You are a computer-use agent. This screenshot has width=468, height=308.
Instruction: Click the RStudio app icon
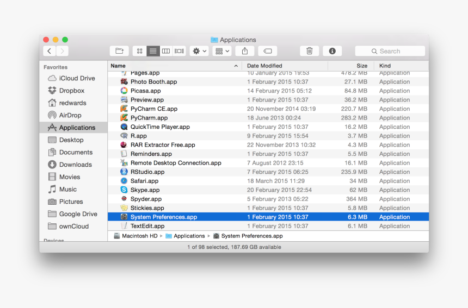[124, 172]
